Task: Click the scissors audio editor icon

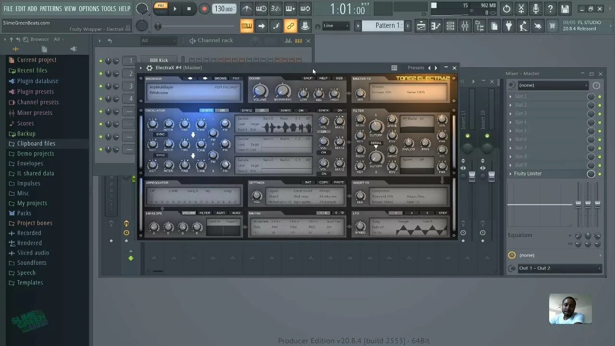Action: (x=521, y=9)
